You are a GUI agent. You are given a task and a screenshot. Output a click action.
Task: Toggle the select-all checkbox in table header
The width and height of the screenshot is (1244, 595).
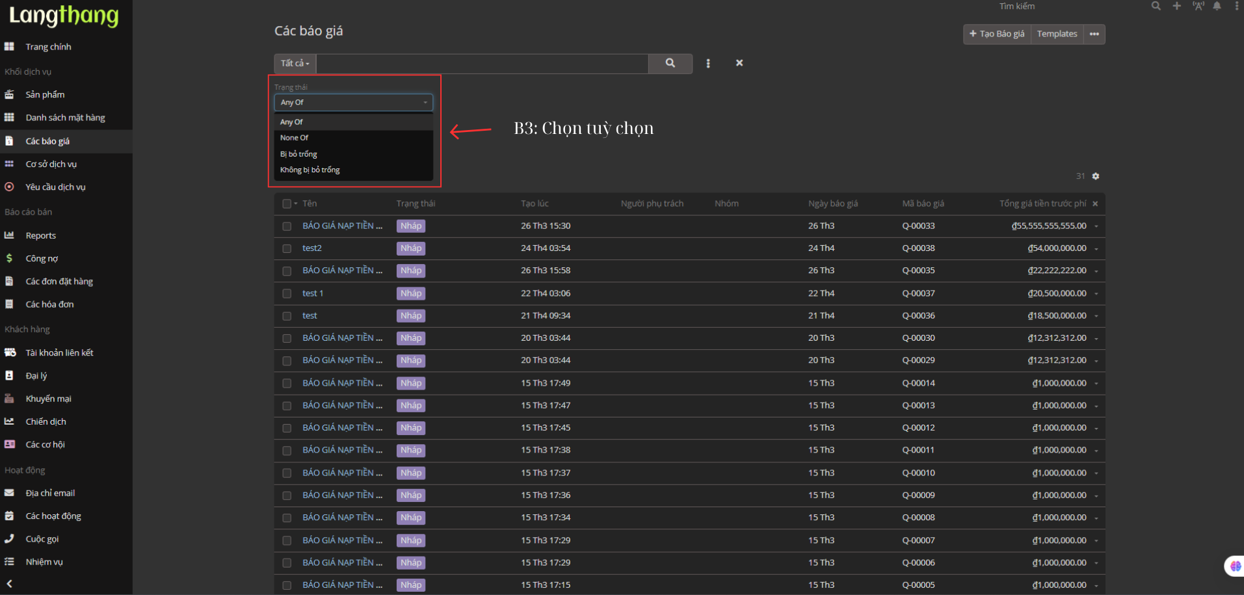point(286,204)
